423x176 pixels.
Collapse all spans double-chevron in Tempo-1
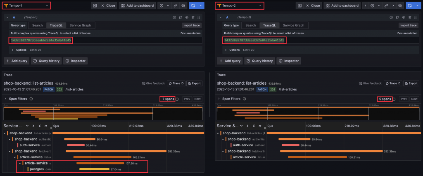tap(45, 126)
